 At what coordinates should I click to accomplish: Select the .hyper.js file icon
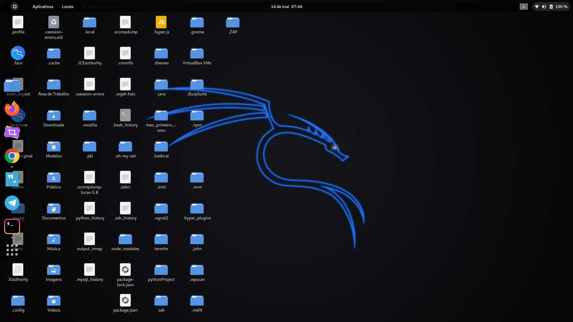[161, 22]
